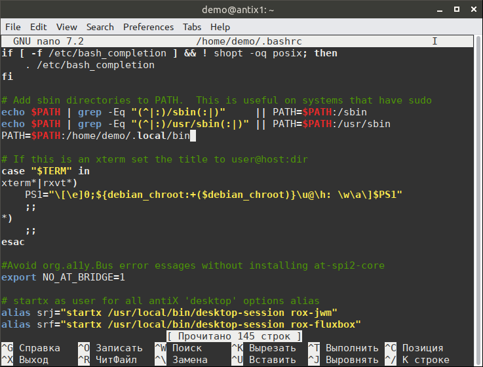Click the '#Avoid org.a11y.Bus error' comment
This screenshot has height=367, width=483.
(x=193, y=265)
